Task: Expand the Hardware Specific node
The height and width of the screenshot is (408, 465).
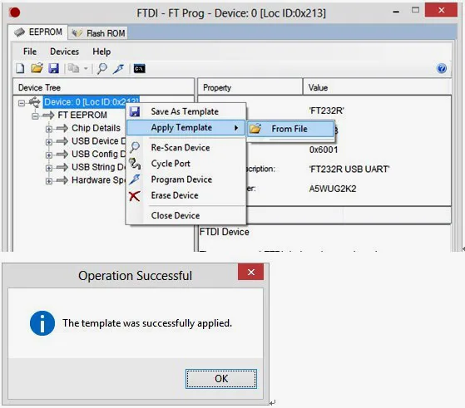Action: click(x=49, y=181)
